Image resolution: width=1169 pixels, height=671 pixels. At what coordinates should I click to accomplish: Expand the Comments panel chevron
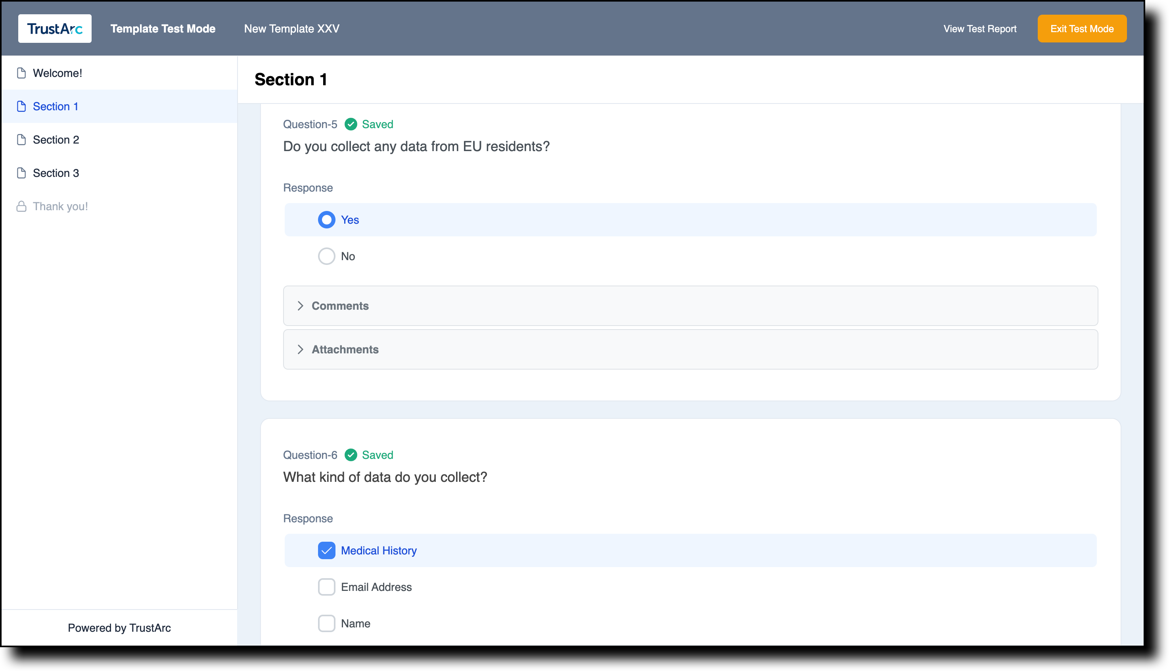point(301,306)
